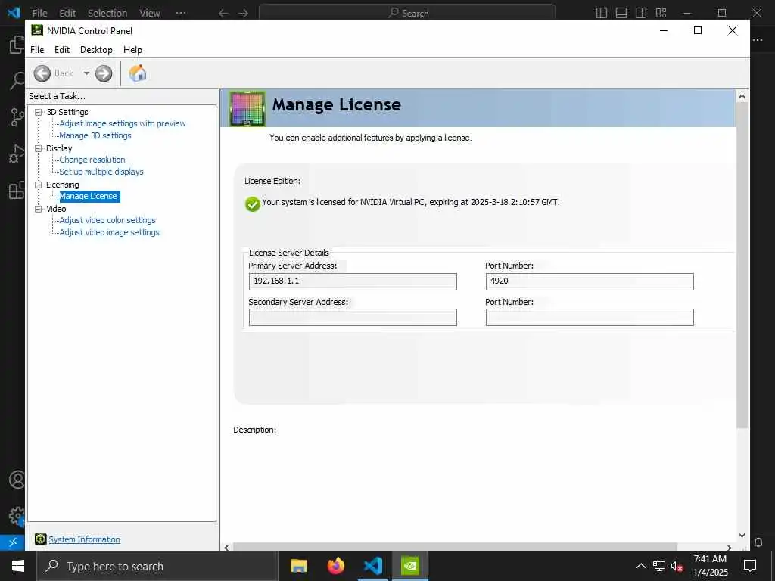
Task: Click the taskbar clock showing 7:41 AM
Action: tap(710, 566)
